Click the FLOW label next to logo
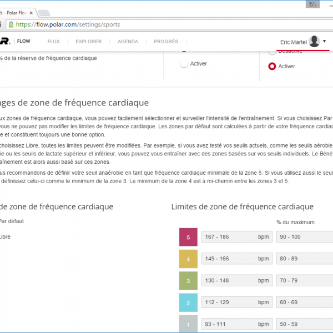The width and height of the screenshot is (333, 333). 24,42
